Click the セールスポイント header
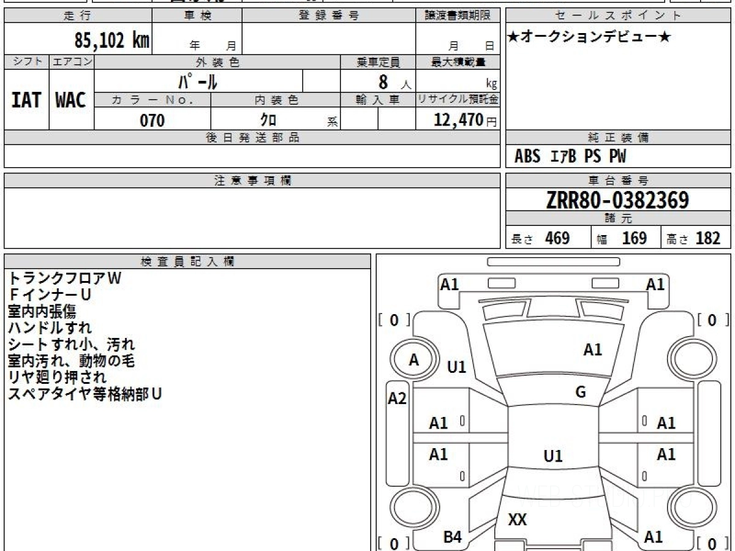 [618, 16]
